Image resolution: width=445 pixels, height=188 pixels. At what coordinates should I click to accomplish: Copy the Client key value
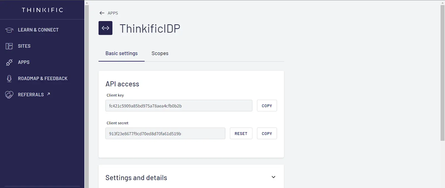267,106
